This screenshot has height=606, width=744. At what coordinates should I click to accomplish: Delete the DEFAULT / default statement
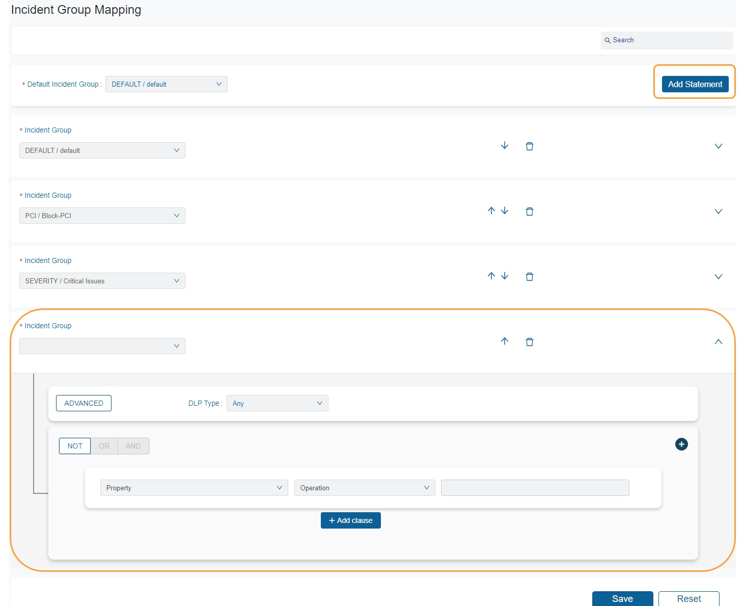click(x=530, y=146)
